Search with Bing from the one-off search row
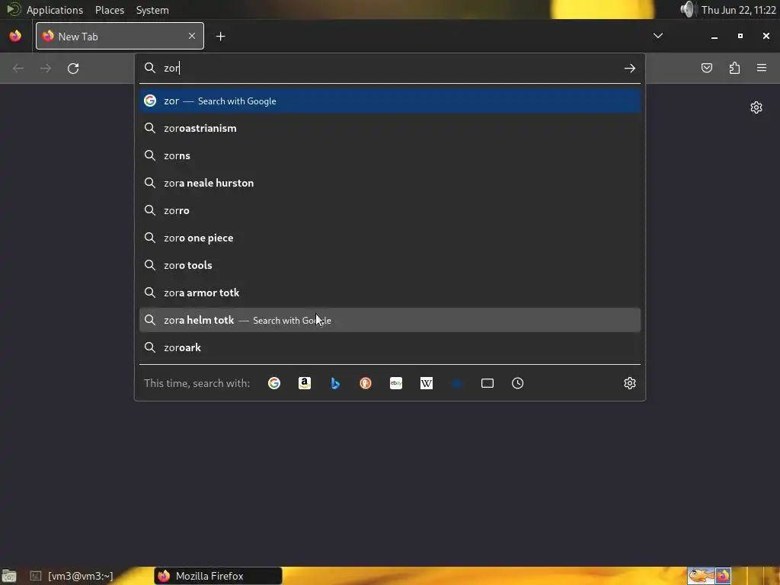 (335, 383)
